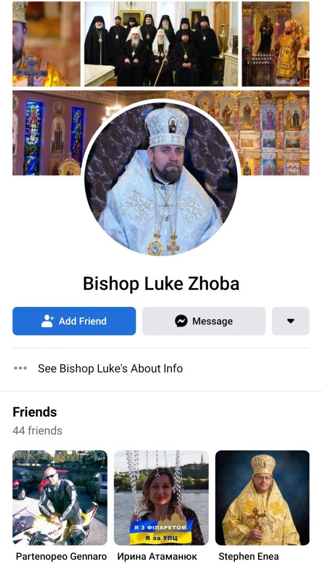322x566 pixels.
Task: Open Partenopeo Gennaro's friend photo
Action: (x=60, y=497)
